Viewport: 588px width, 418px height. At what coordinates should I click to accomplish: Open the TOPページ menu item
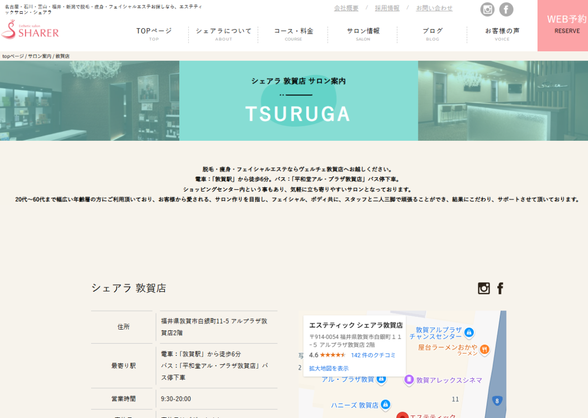pyautogui.click(x=154, y=34)
